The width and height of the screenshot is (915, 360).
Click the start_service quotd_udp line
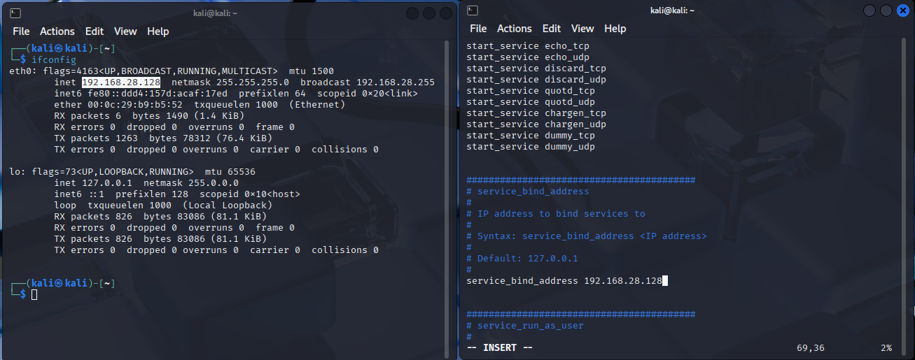531,102
